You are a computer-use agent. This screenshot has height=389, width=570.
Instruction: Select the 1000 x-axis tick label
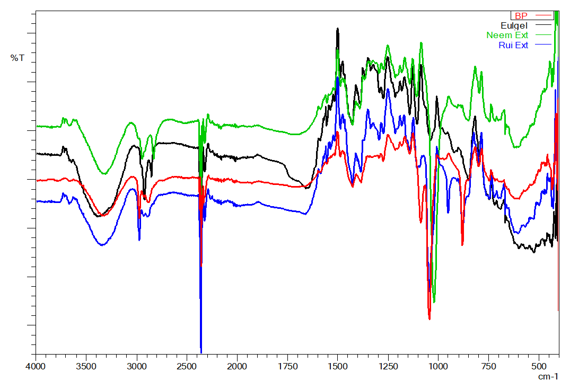(x=438, y=366)
